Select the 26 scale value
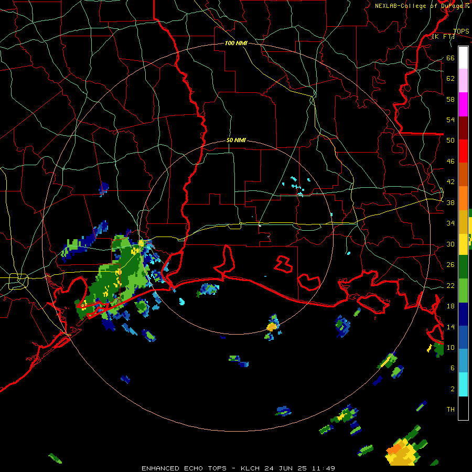Image resolution: width=472 pixels, height=472 pixels. point(450,265)
